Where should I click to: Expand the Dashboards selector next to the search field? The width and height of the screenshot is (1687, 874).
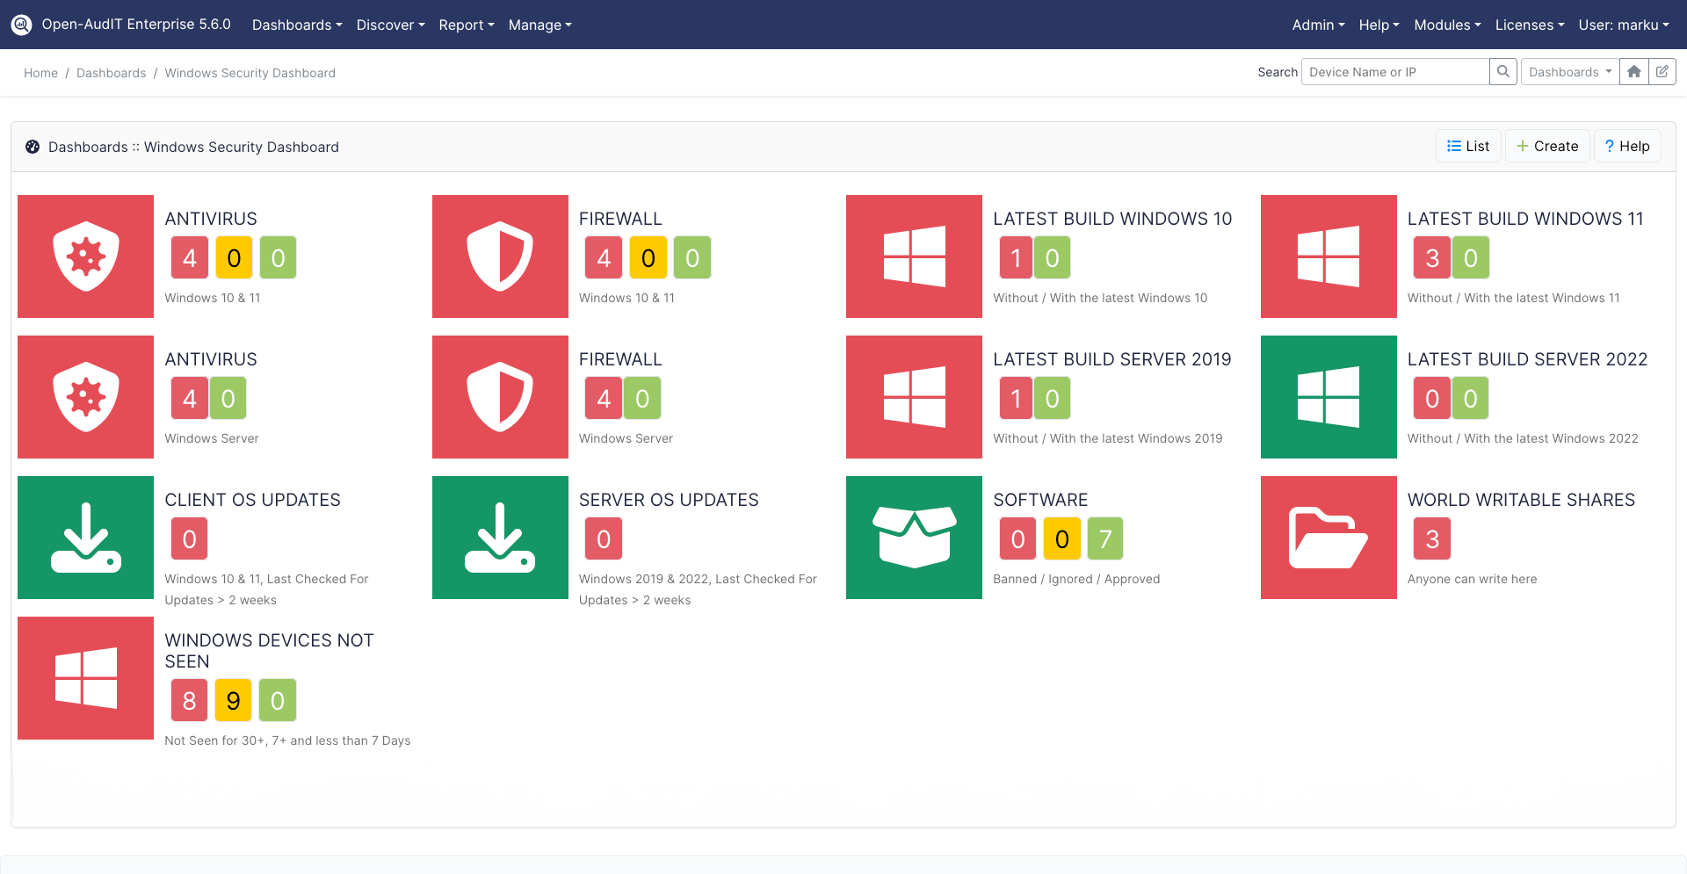point(1569,71)
